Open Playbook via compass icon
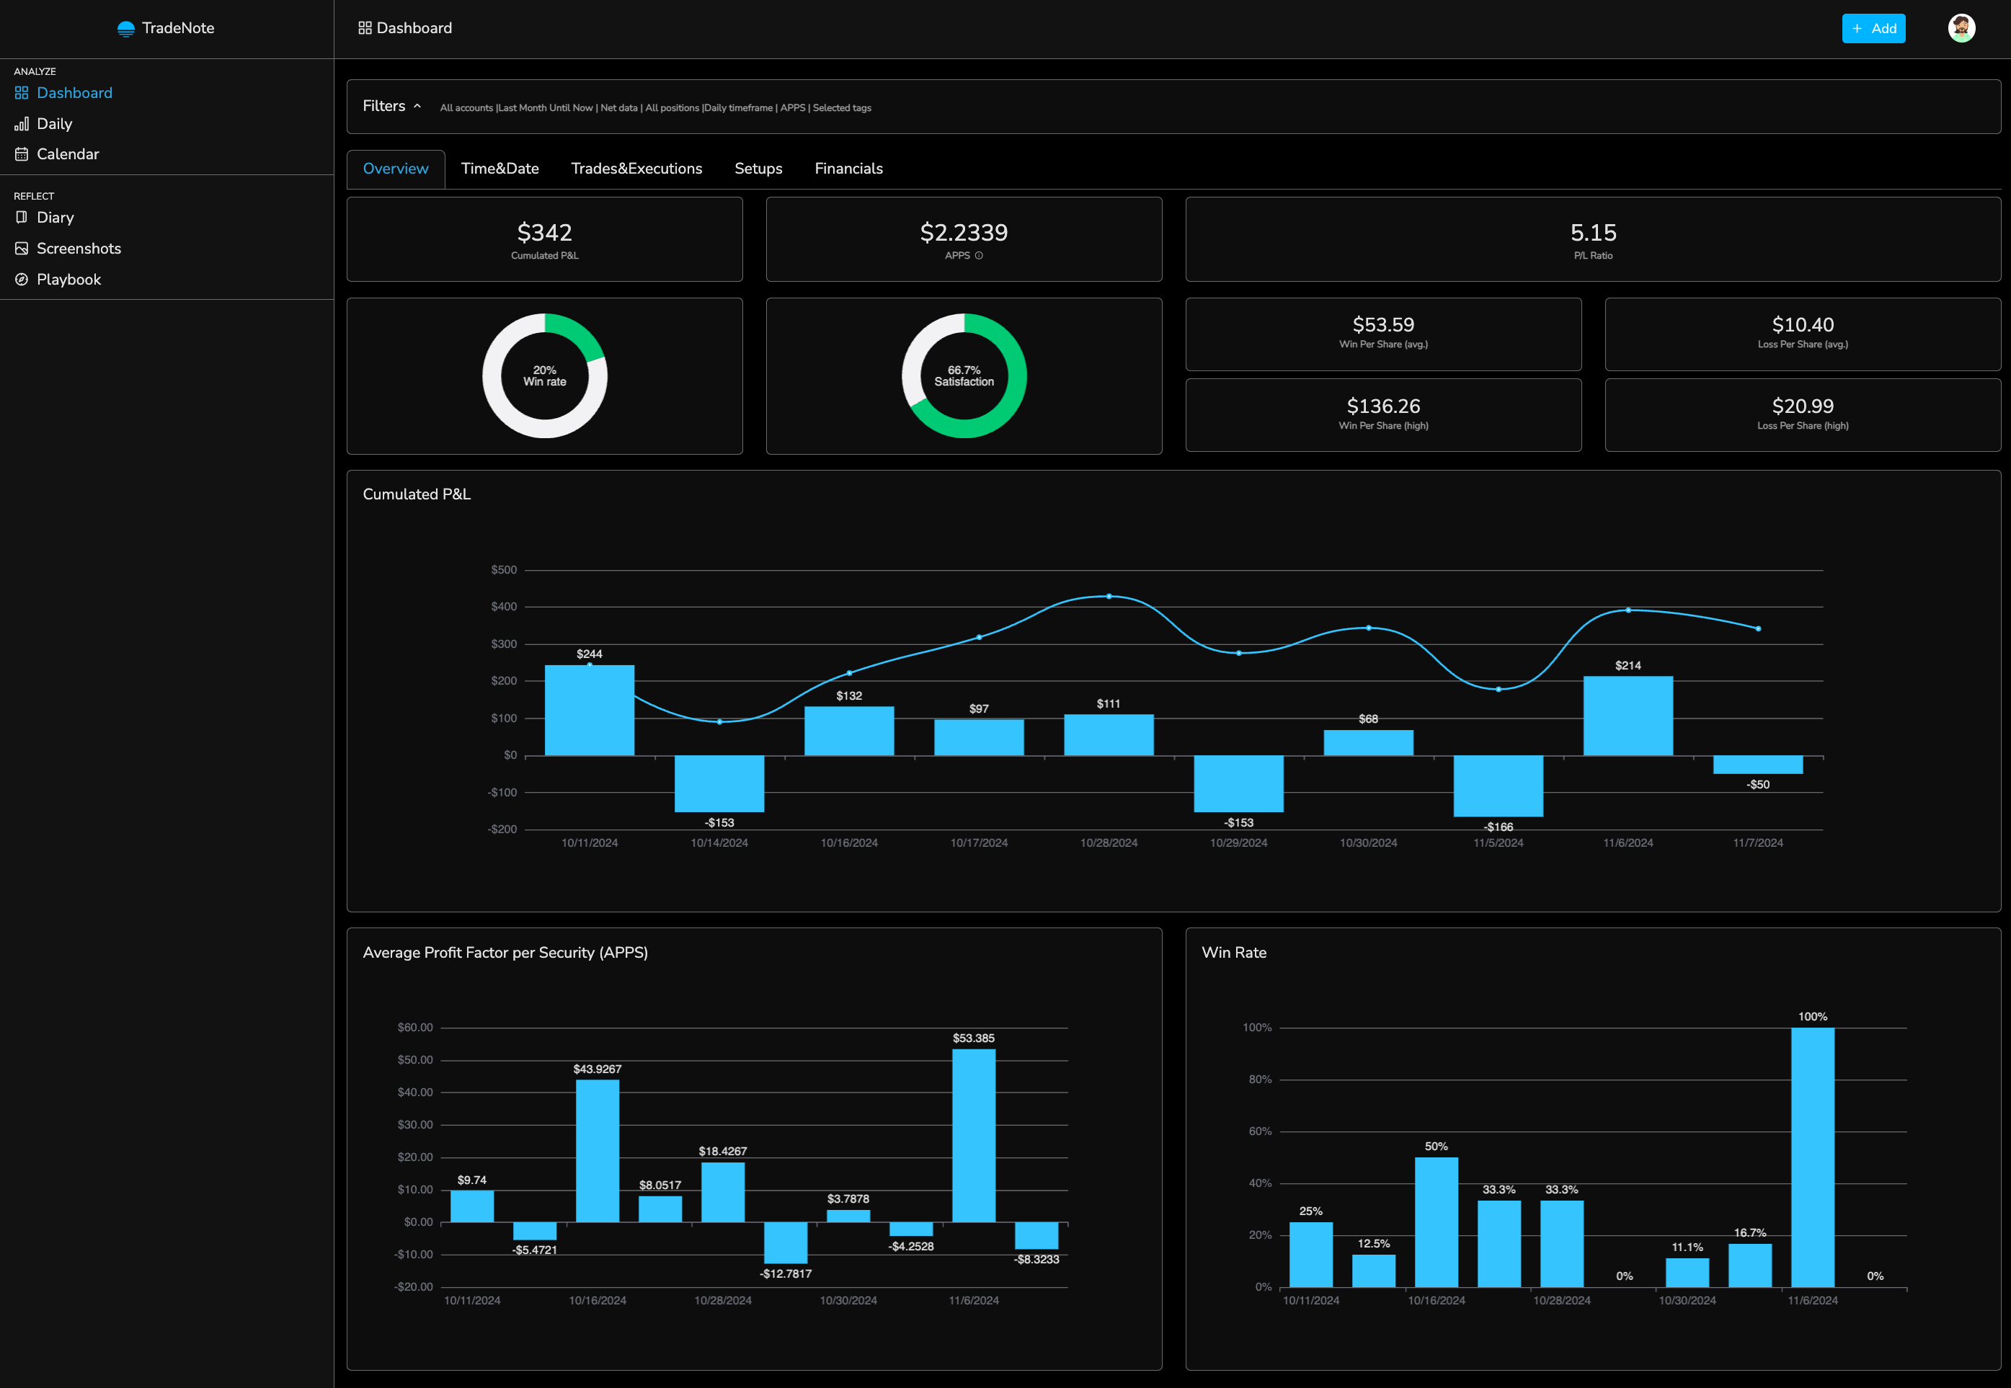 22,280
